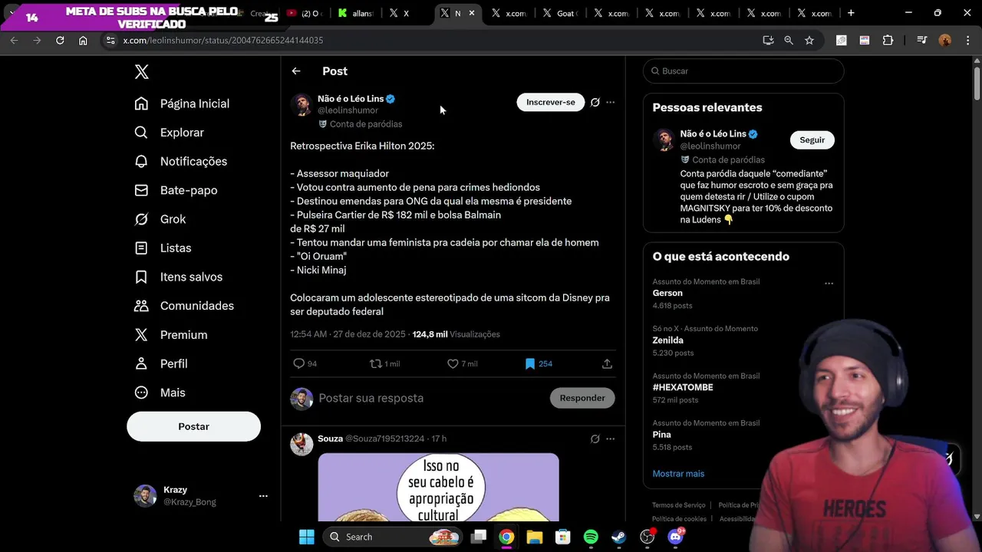Open Bate-papo messages
Viewport: 982px width, 552px height.
[x=176, y=190]
